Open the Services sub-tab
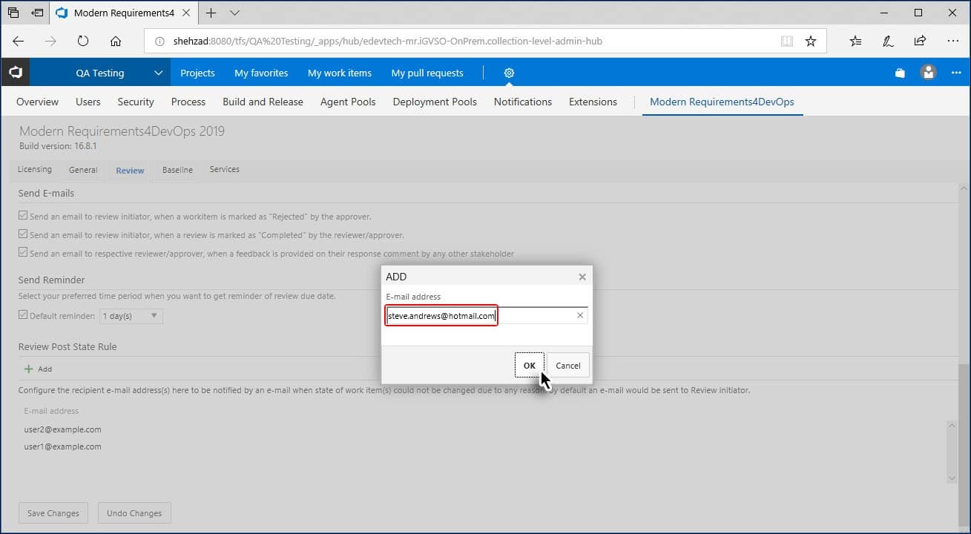 click(225, 169)
